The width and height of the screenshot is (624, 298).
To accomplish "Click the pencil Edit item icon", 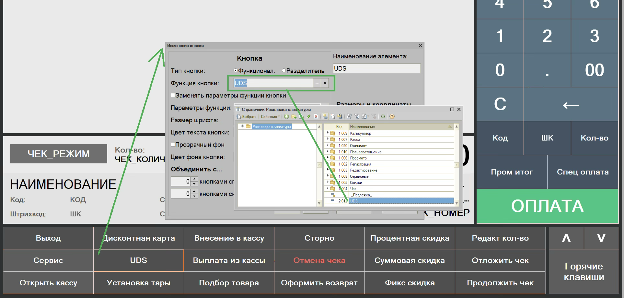I will click(309, 116).
